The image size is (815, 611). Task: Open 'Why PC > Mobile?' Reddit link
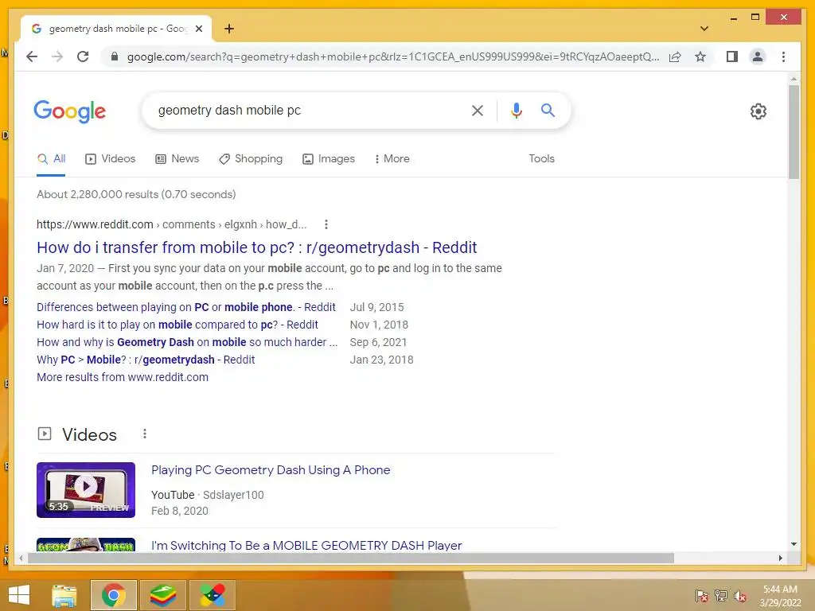[146, 360]
